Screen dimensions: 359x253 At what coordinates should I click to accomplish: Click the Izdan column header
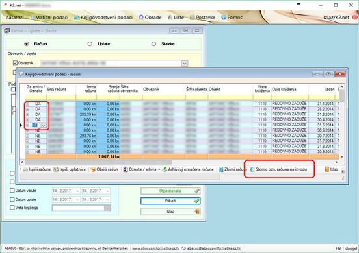pos(323,89)
